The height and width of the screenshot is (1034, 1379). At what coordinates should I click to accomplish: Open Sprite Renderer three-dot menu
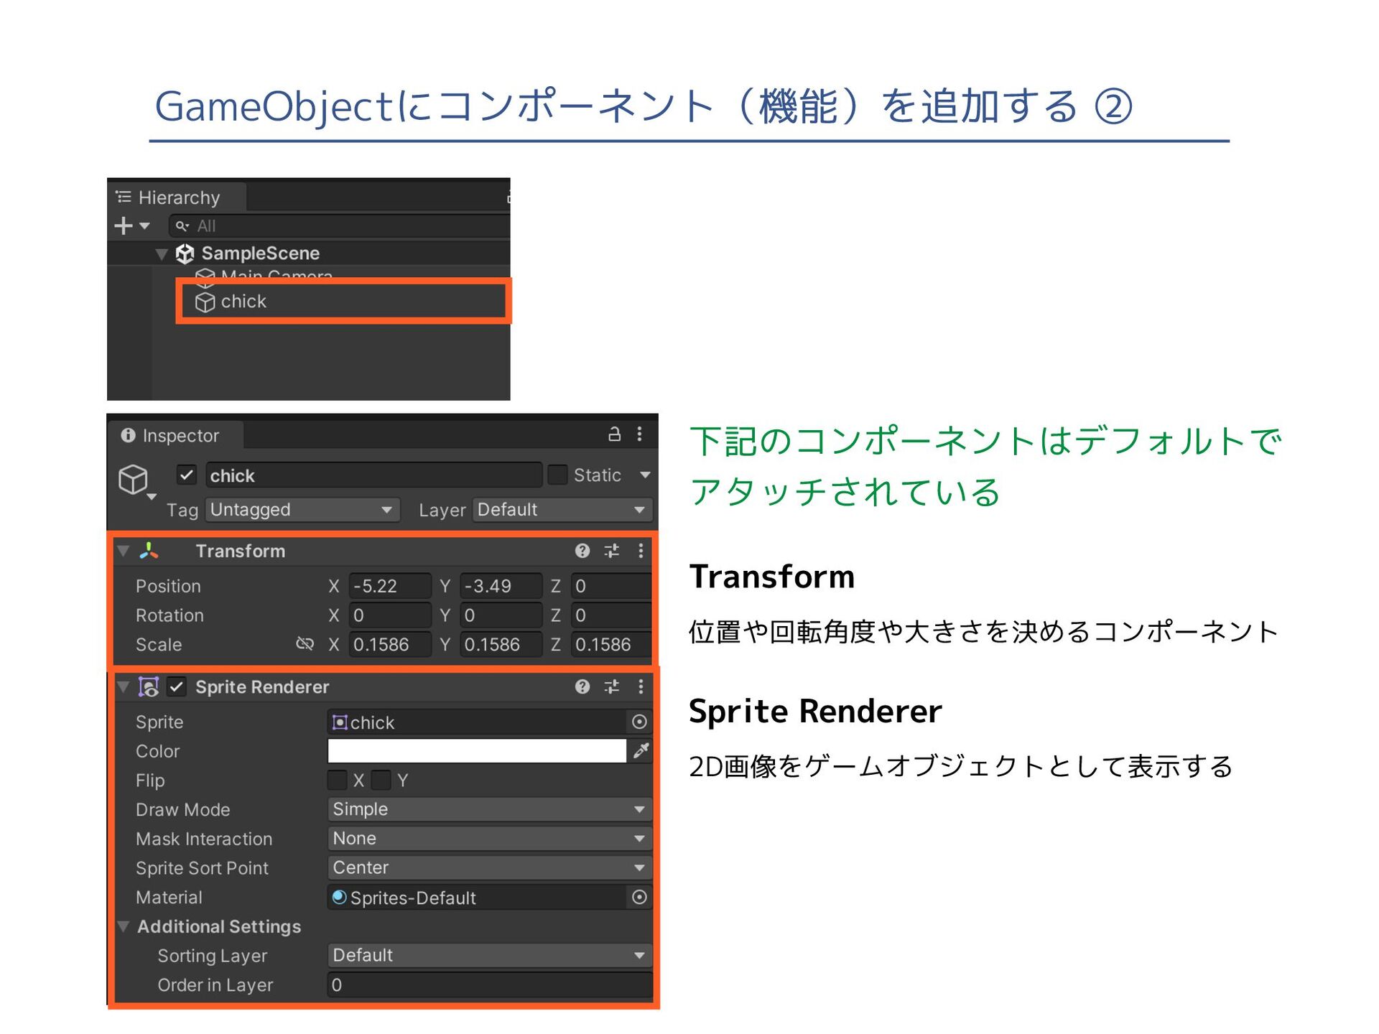click(641, 687)
